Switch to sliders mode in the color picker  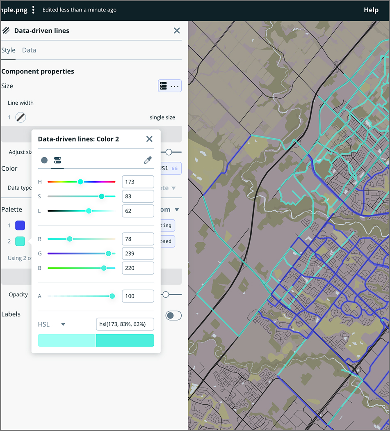coord(57,160)
